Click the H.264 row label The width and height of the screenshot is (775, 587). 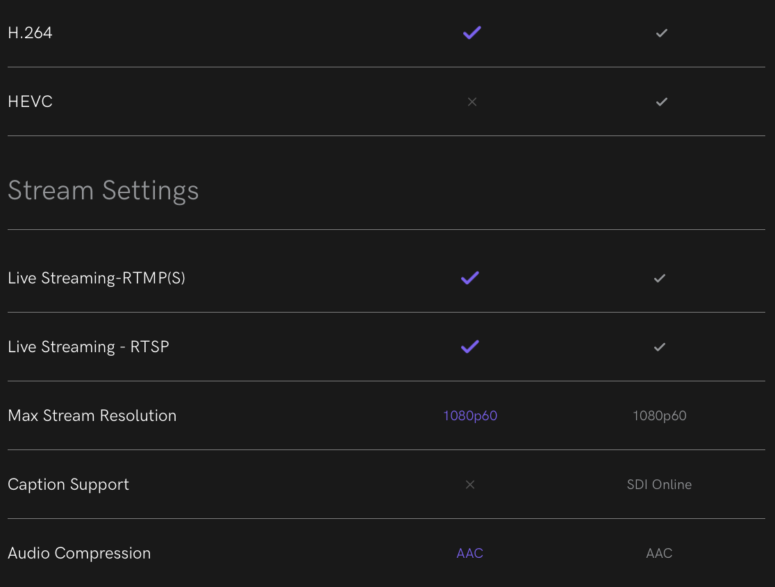pos(30,33)
